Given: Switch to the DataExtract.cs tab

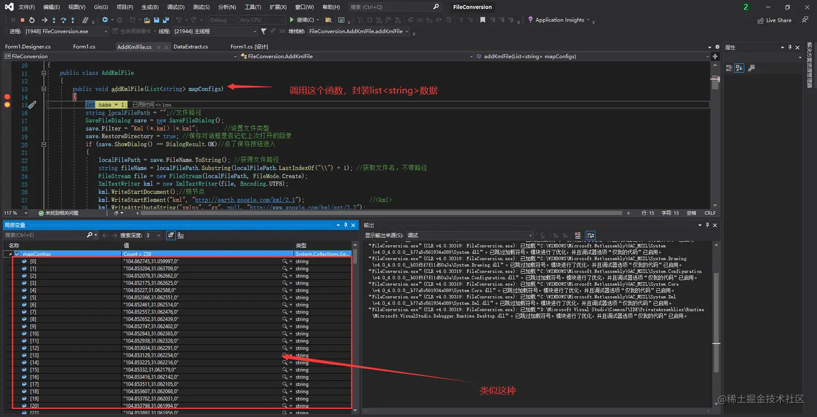Looking at the screenshot, I should [x=191, y=46].
